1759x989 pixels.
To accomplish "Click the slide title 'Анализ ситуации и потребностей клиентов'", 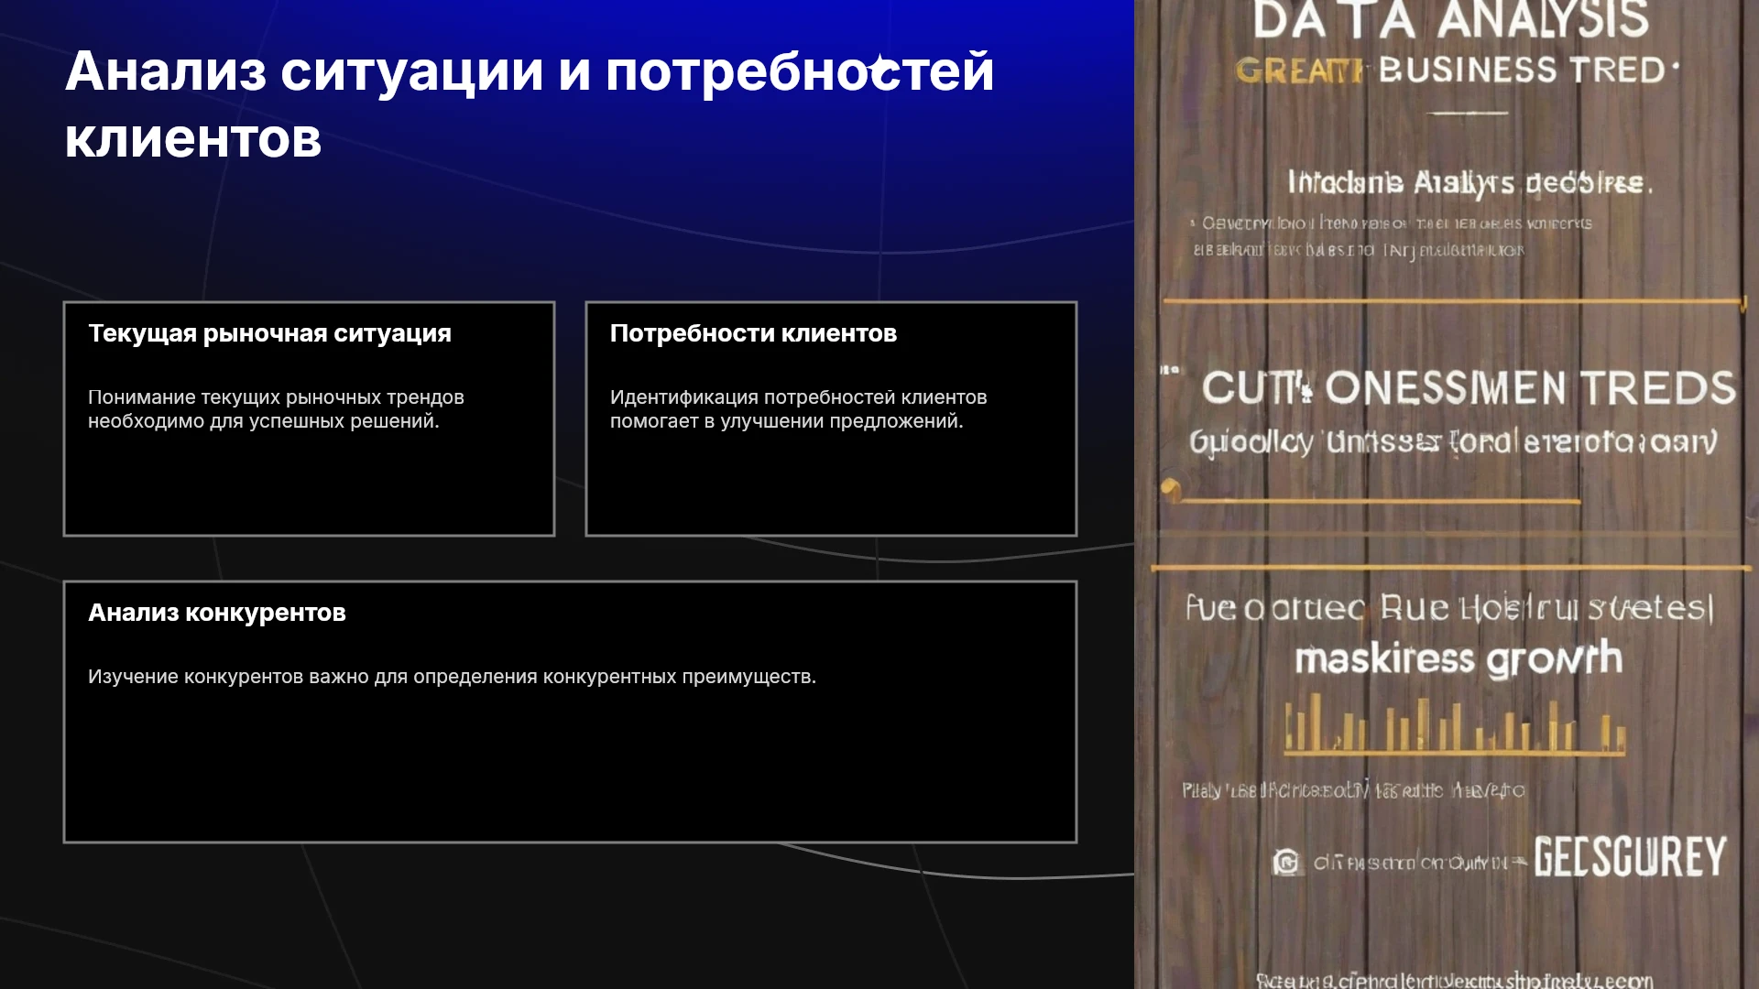I will [x=530, y=104].
